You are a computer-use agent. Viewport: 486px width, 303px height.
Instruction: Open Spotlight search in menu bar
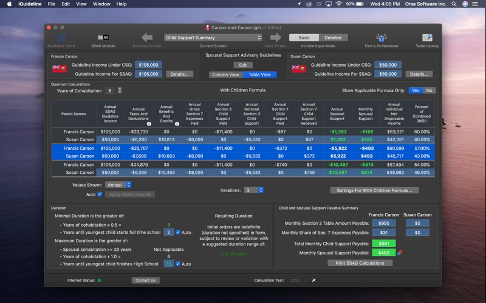[x=454, y=4]
